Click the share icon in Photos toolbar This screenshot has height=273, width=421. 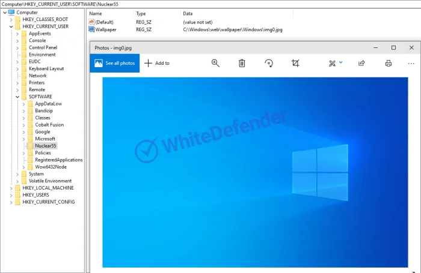coord(361,63)
